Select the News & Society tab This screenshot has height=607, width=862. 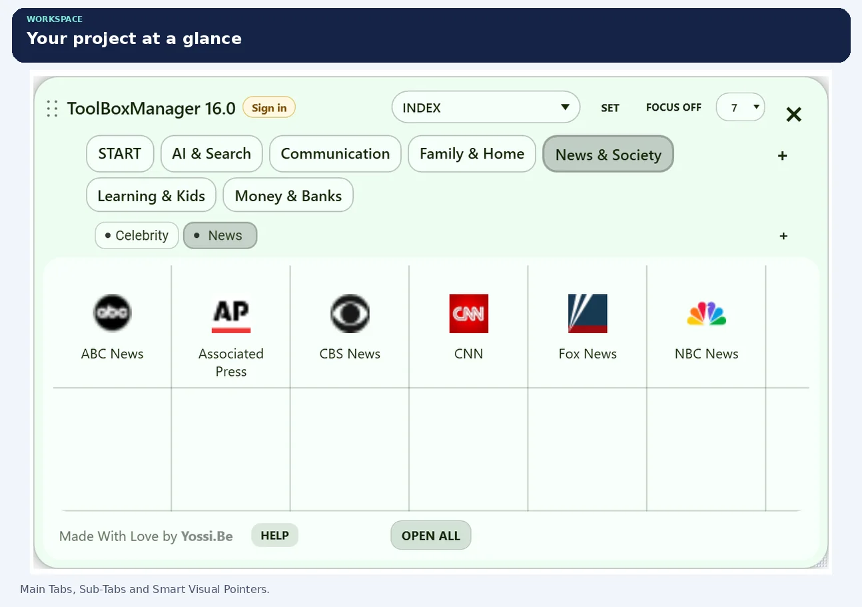click(608, 155)
